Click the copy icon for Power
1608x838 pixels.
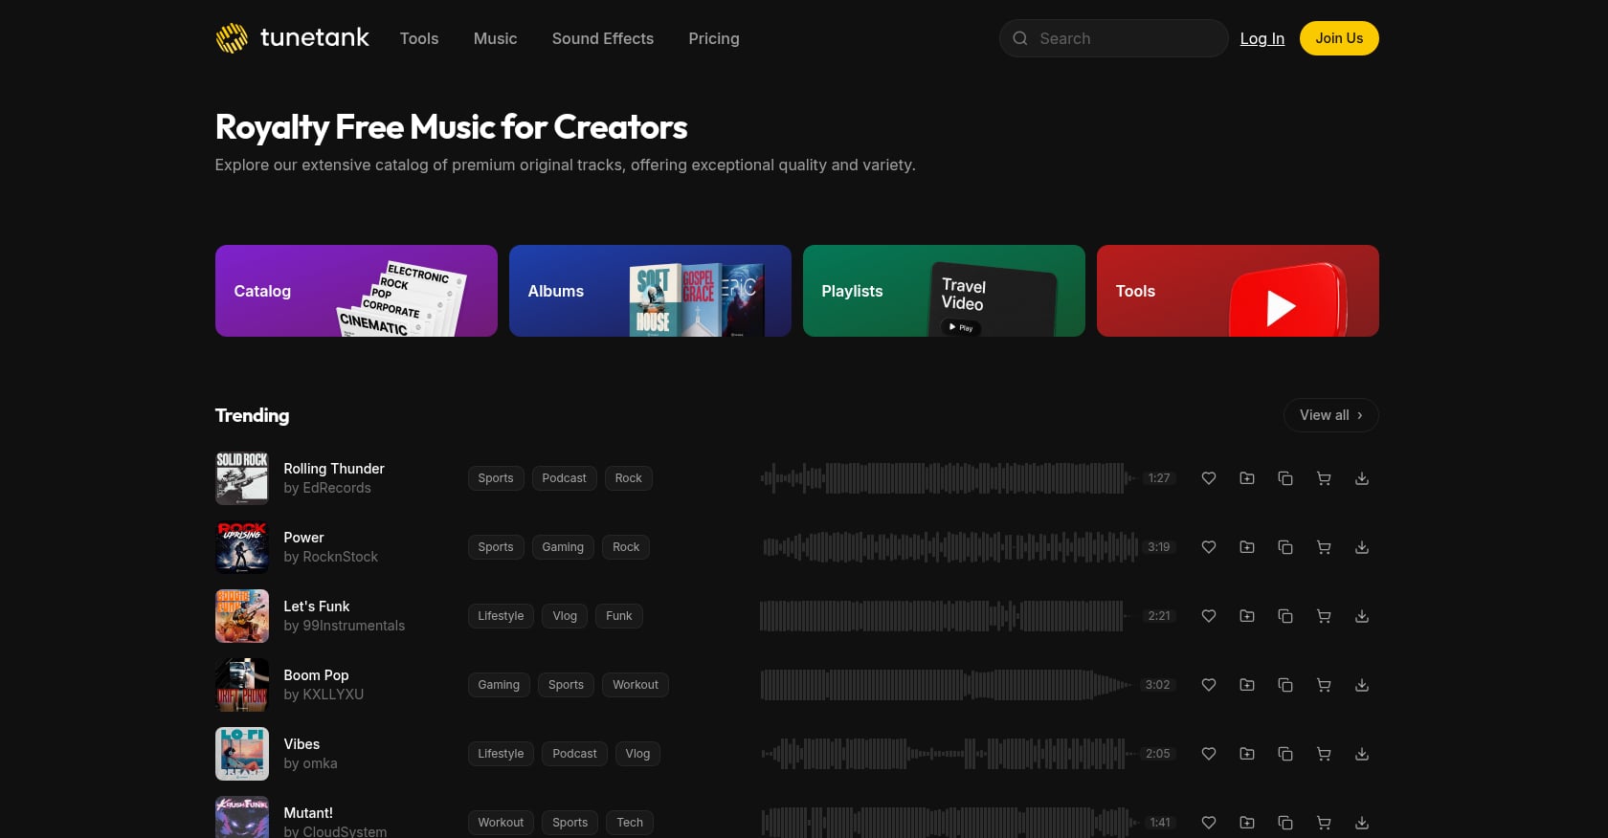(1285, 547)
